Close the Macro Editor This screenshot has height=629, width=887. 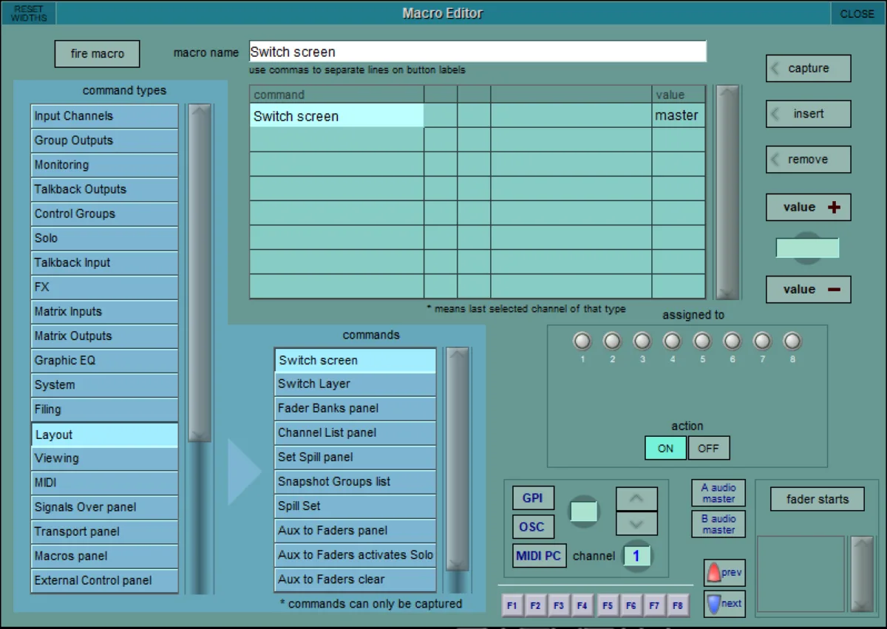(857, 13)
